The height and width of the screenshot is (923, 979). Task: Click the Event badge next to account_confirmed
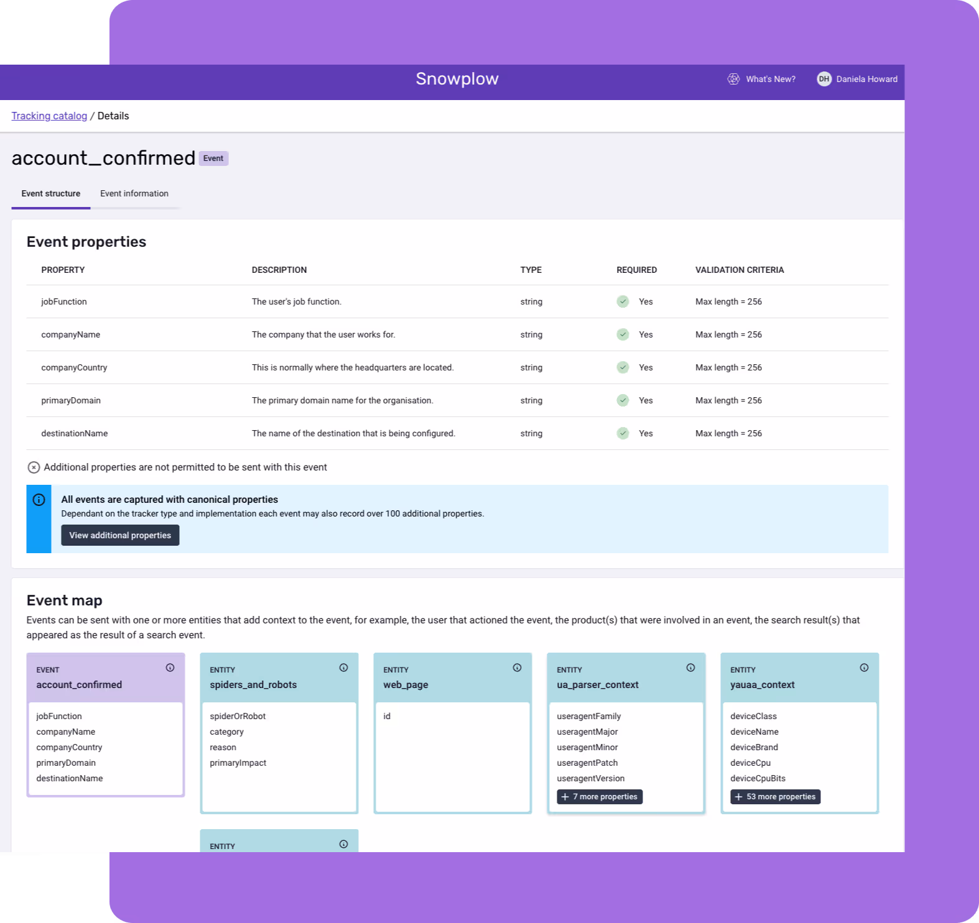[213, 158]
